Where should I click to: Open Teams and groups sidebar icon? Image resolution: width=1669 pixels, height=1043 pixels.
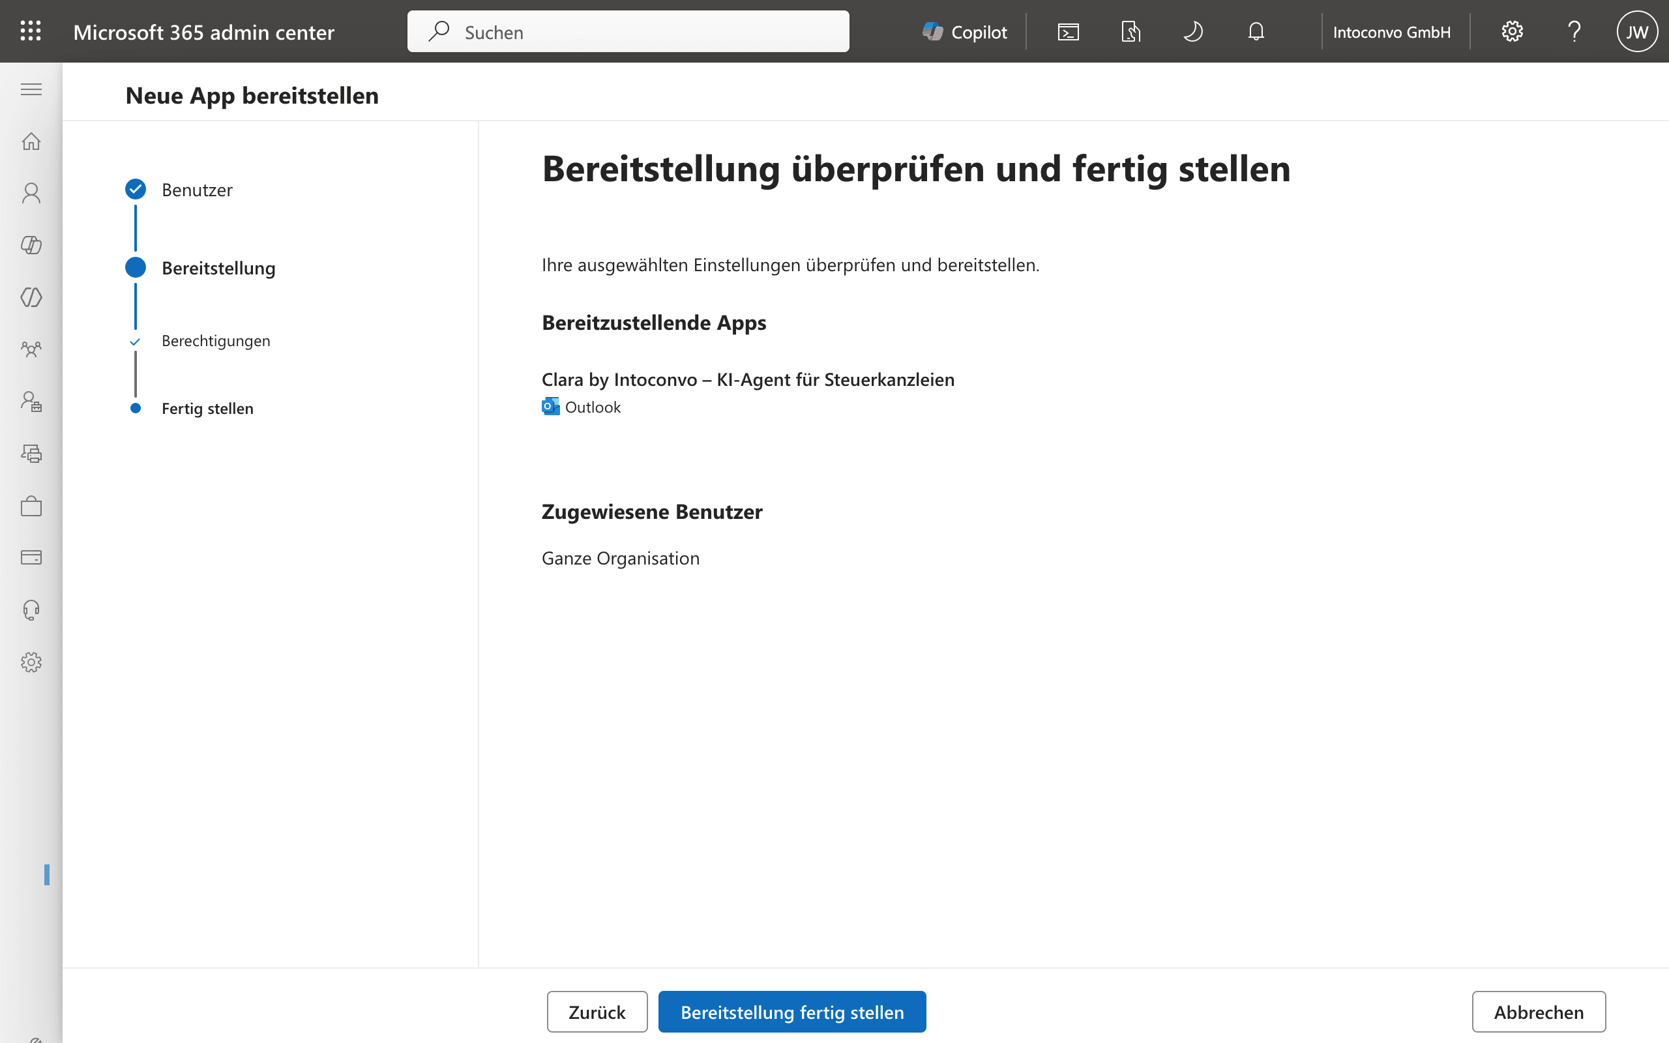31,349
